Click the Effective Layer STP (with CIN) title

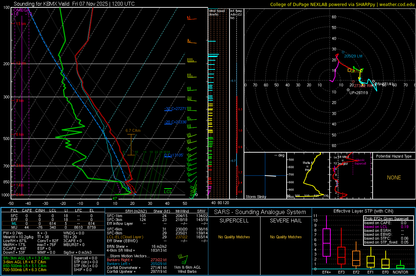pos(363,211)
